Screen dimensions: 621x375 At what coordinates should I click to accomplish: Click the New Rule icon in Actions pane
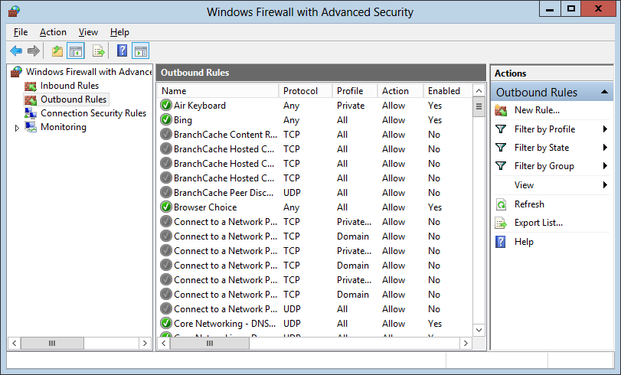pos(501,110)
